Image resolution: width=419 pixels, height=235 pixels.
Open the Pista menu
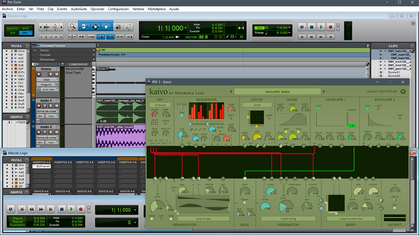click(41, 9)
